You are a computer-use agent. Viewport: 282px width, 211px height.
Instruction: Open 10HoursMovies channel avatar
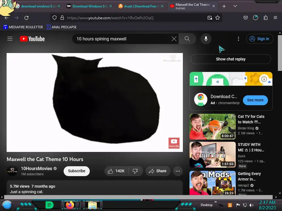point(12,171)
